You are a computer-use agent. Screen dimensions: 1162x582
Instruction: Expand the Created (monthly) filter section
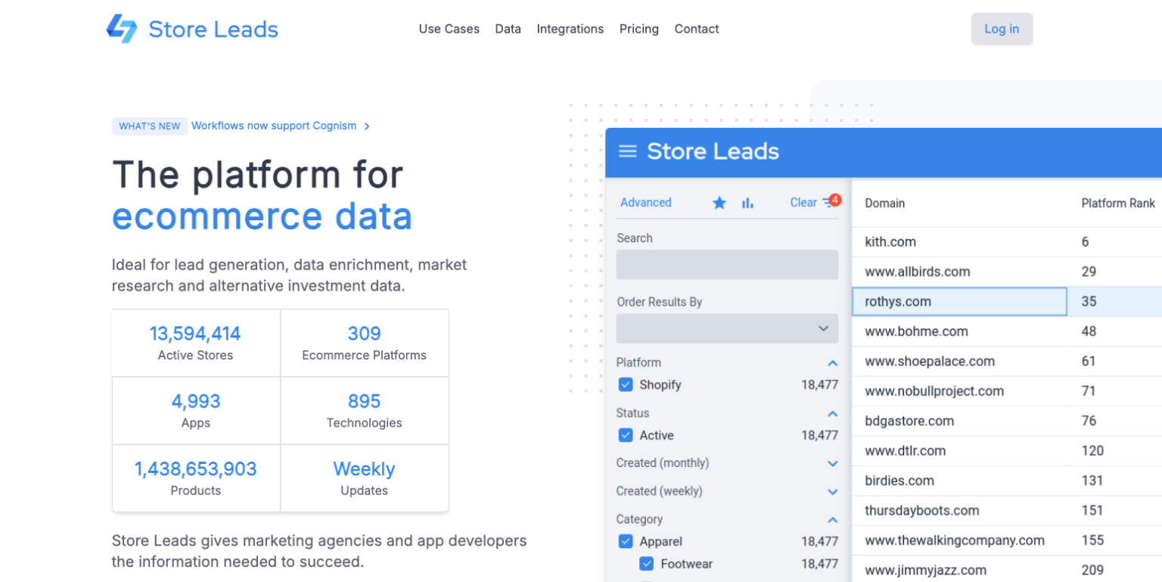click(x=833, y=463)
